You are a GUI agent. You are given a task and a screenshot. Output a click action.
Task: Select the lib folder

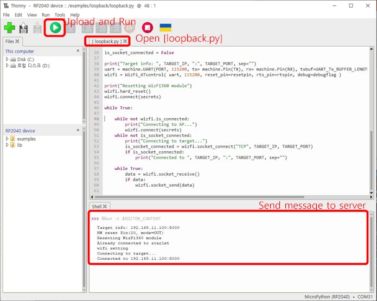coord(20,145)
